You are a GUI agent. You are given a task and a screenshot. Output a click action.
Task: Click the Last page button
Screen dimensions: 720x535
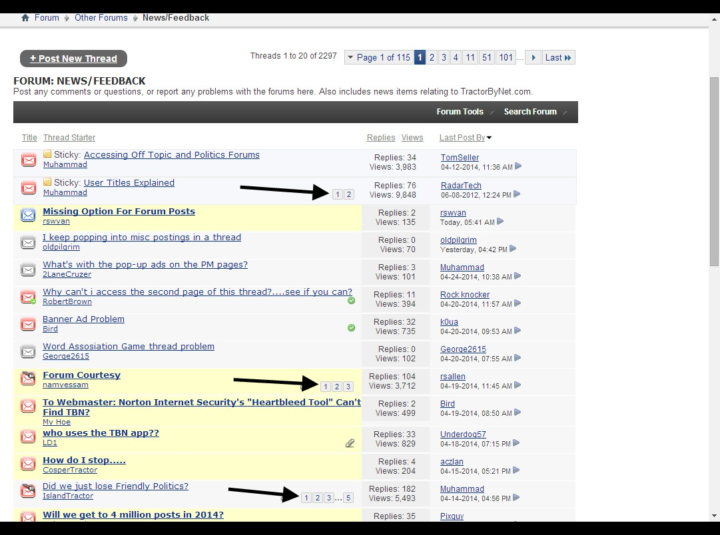558,58
